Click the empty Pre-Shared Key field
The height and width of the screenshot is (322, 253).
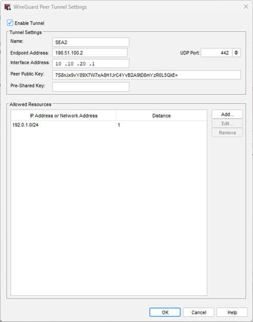[x=91, y=87]
